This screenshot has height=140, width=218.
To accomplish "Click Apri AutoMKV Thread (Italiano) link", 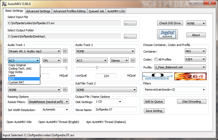I will pos(106,122).
